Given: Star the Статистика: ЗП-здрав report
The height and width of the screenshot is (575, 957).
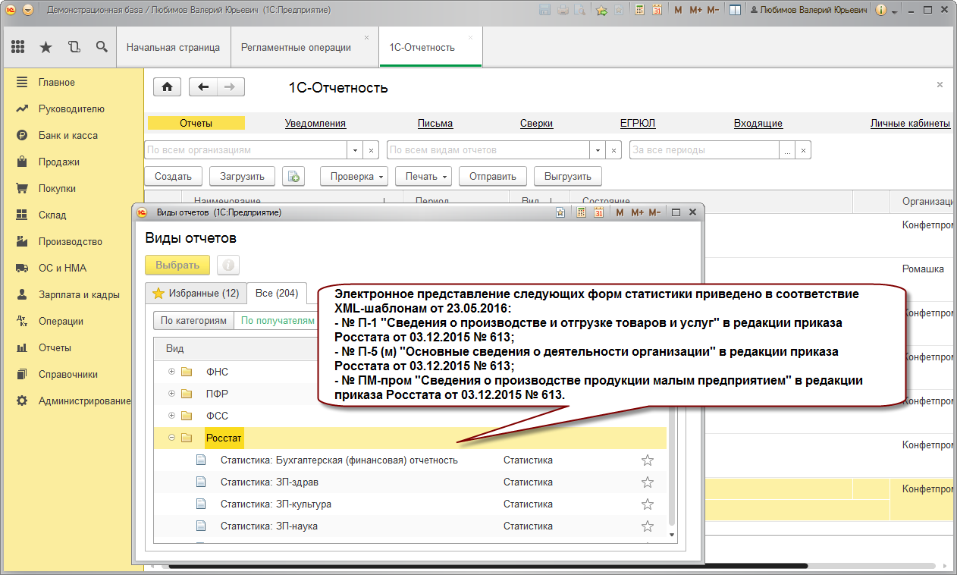Looking at the screenshot, I should click(647, 482).
